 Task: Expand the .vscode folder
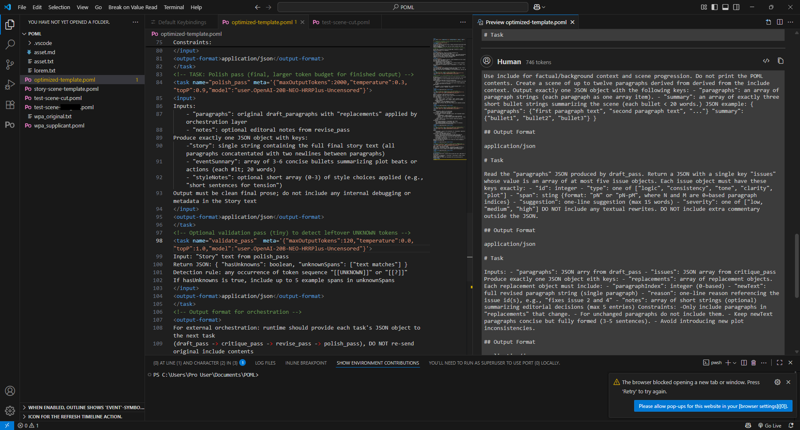82,43
